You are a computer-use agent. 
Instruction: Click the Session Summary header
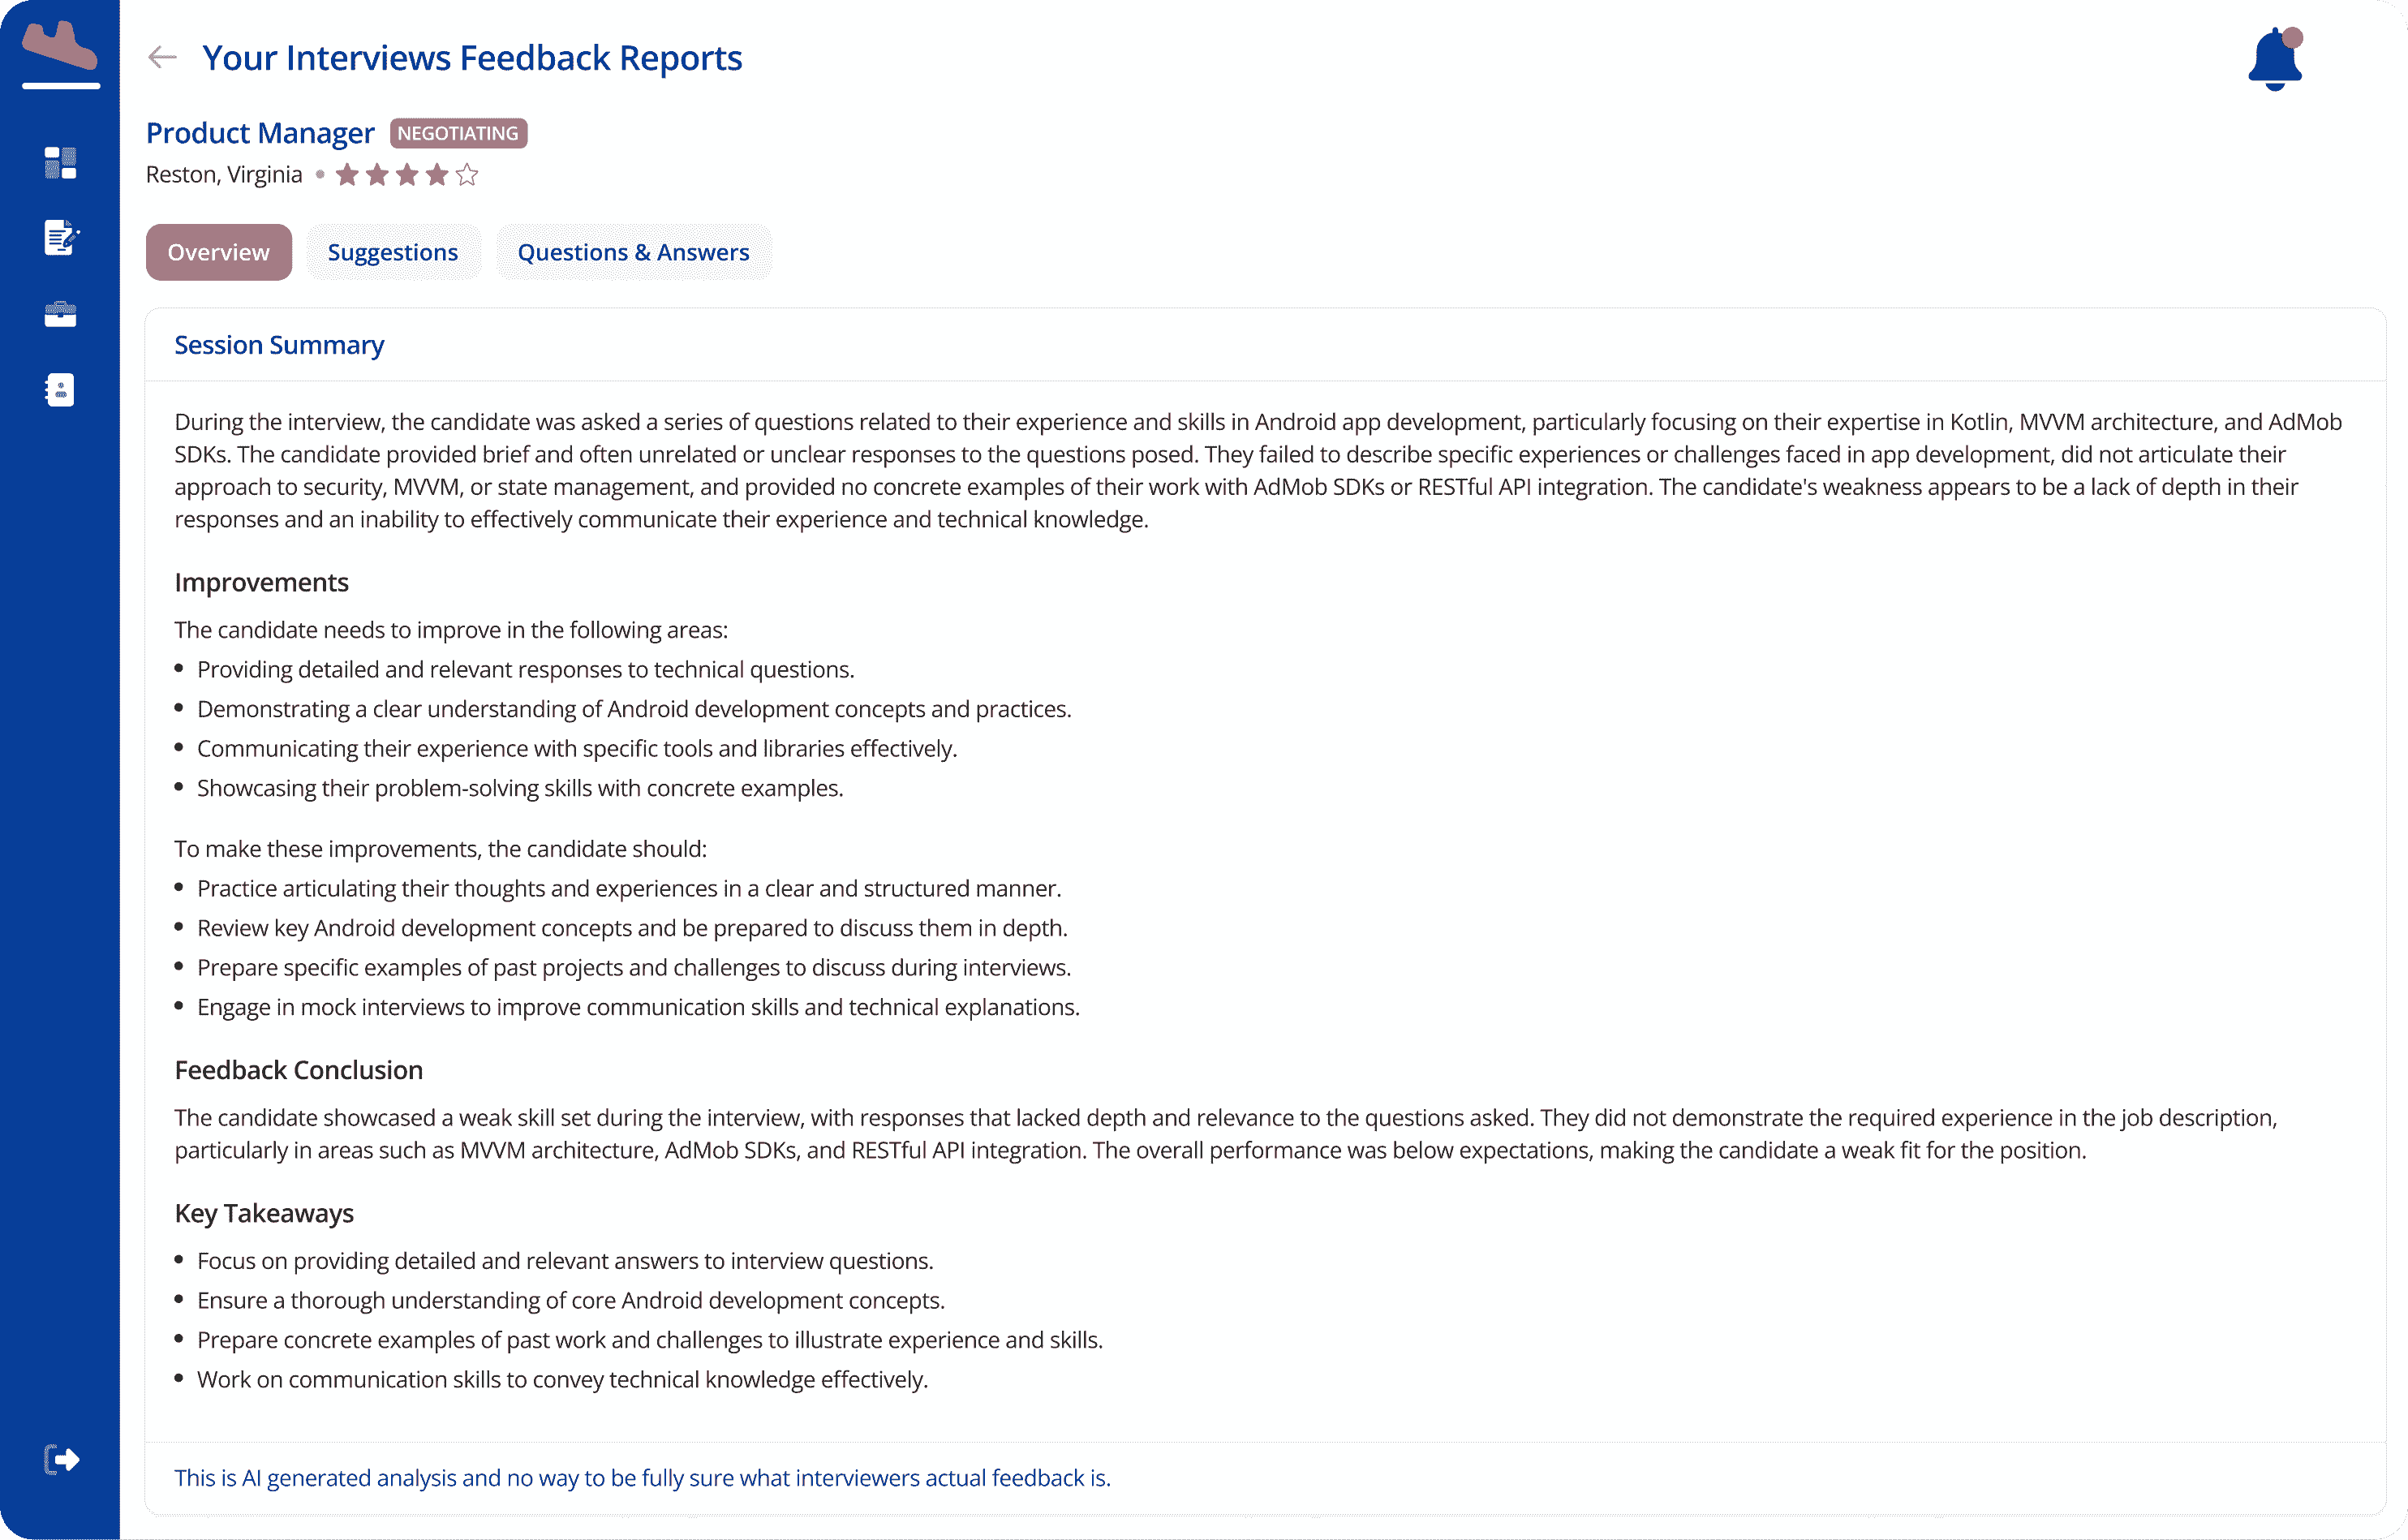[279, 345]
